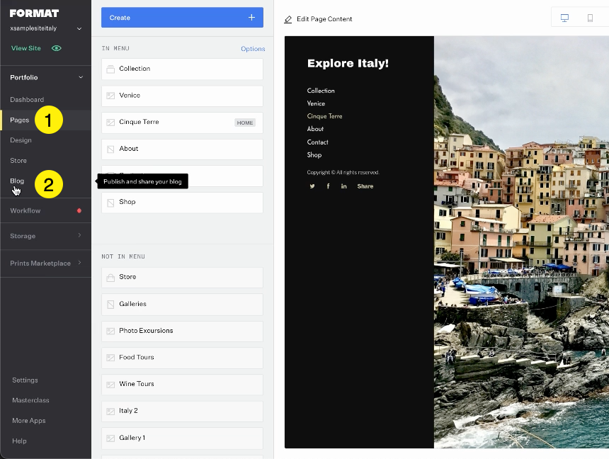This screenshot has width=609, height=459.
Task: Click the LinkedIn icon in site preview
Action: [x=343, y=186]
